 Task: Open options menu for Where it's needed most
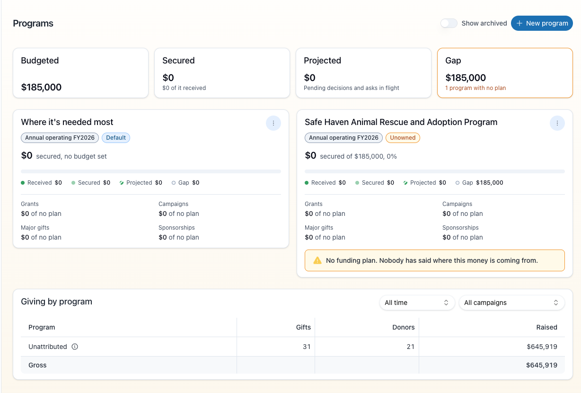pyautogui.click(x=273, y=123)
